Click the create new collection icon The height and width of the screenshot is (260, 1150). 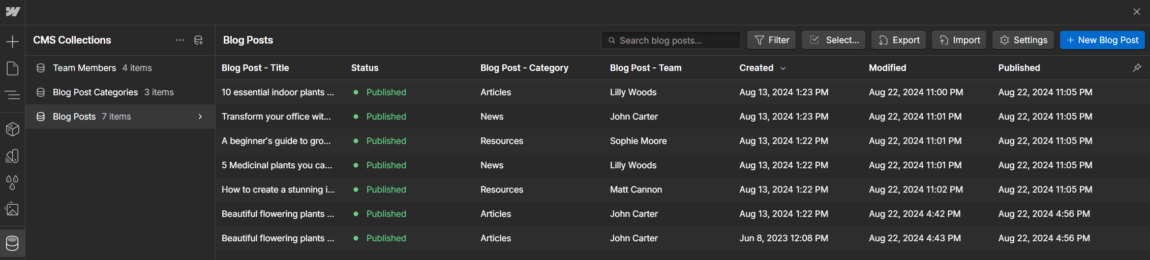tap(199, 40)
